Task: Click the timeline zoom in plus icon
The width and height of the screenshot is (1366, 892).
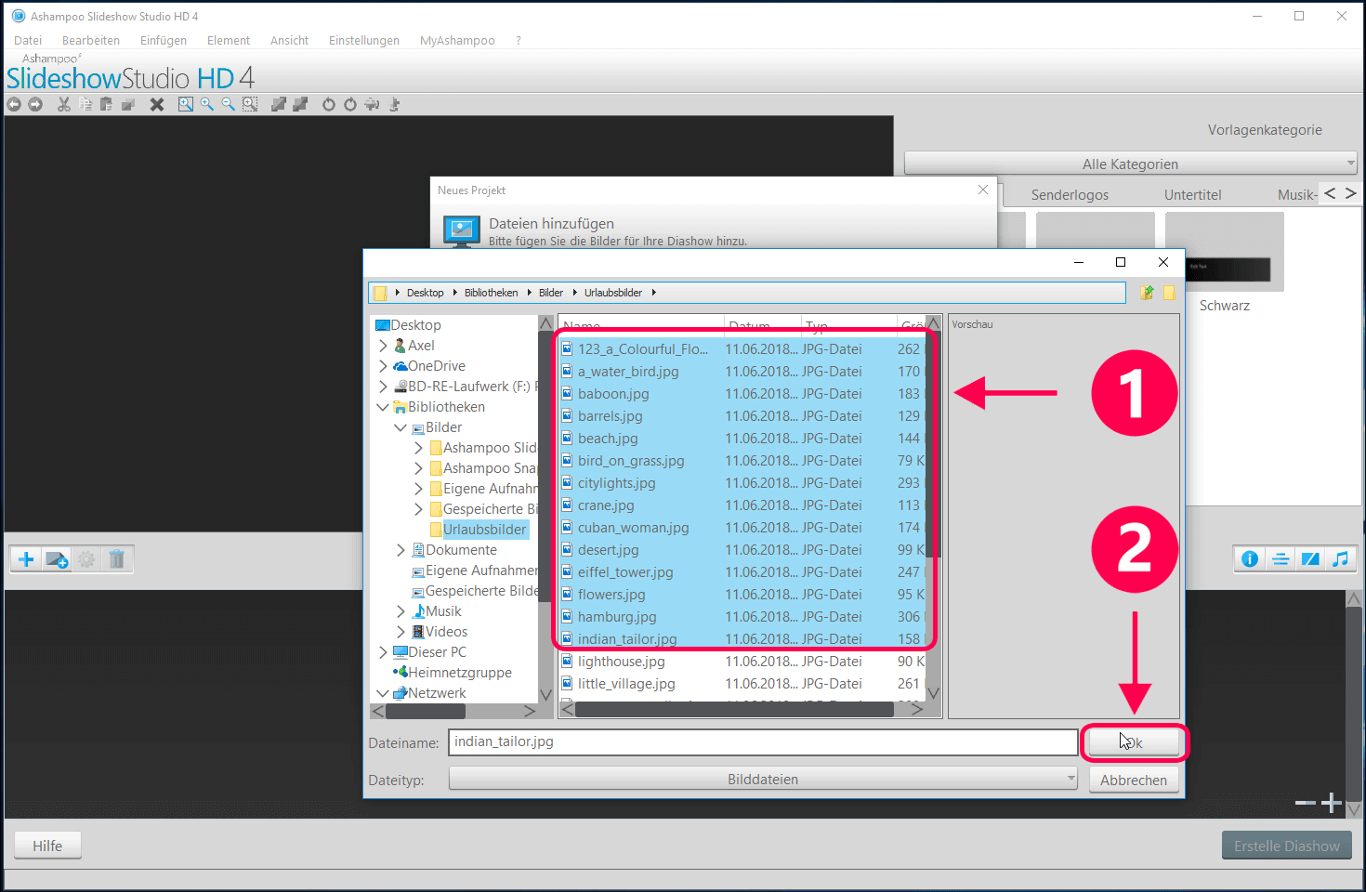Action: coord(1332,803)
